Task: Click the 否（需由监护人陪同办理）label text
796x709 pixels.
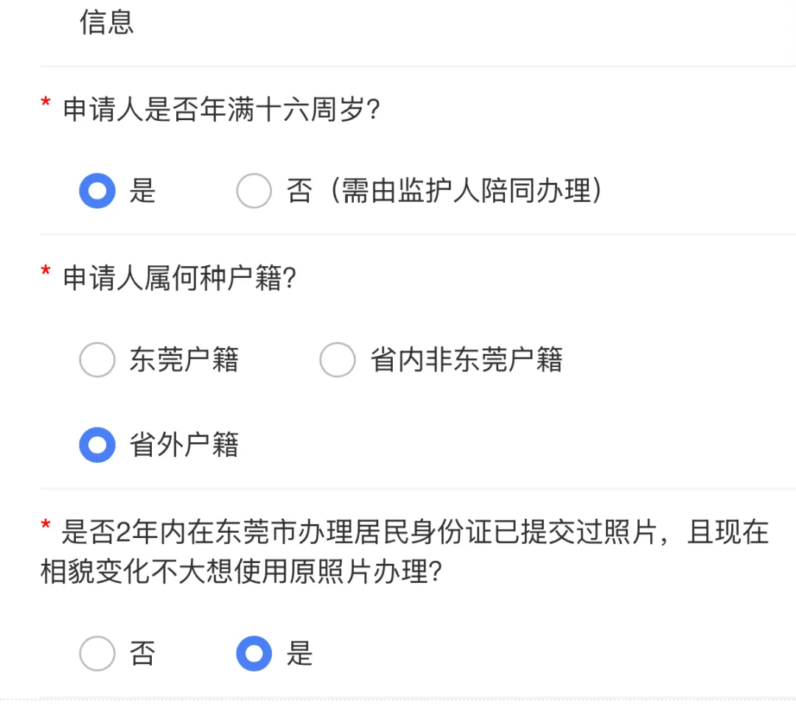Action: pos(445,192)
